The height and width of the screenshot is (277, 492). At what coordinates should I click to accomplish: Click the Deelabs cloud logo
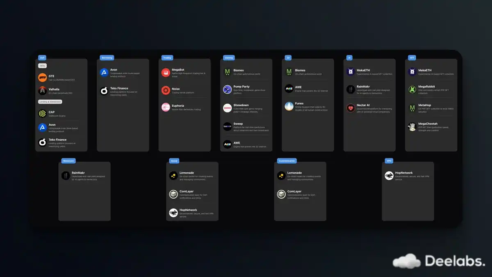click(x=406, y=261)
